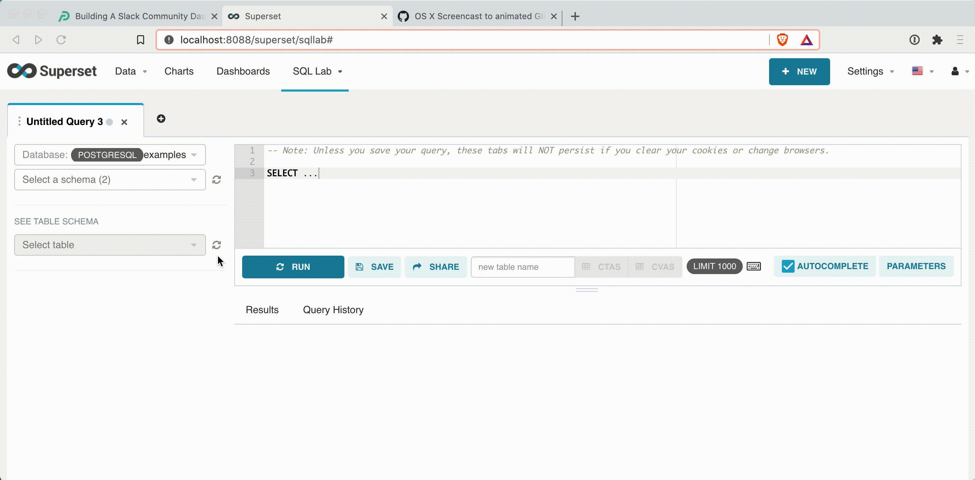975x480 pixels.
Task: Expand the Settings dropdown
Action: coord(870,71)
